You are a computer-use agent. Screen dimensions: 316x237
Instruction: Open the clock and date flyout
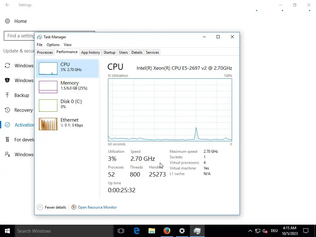(x=290, y=231)
